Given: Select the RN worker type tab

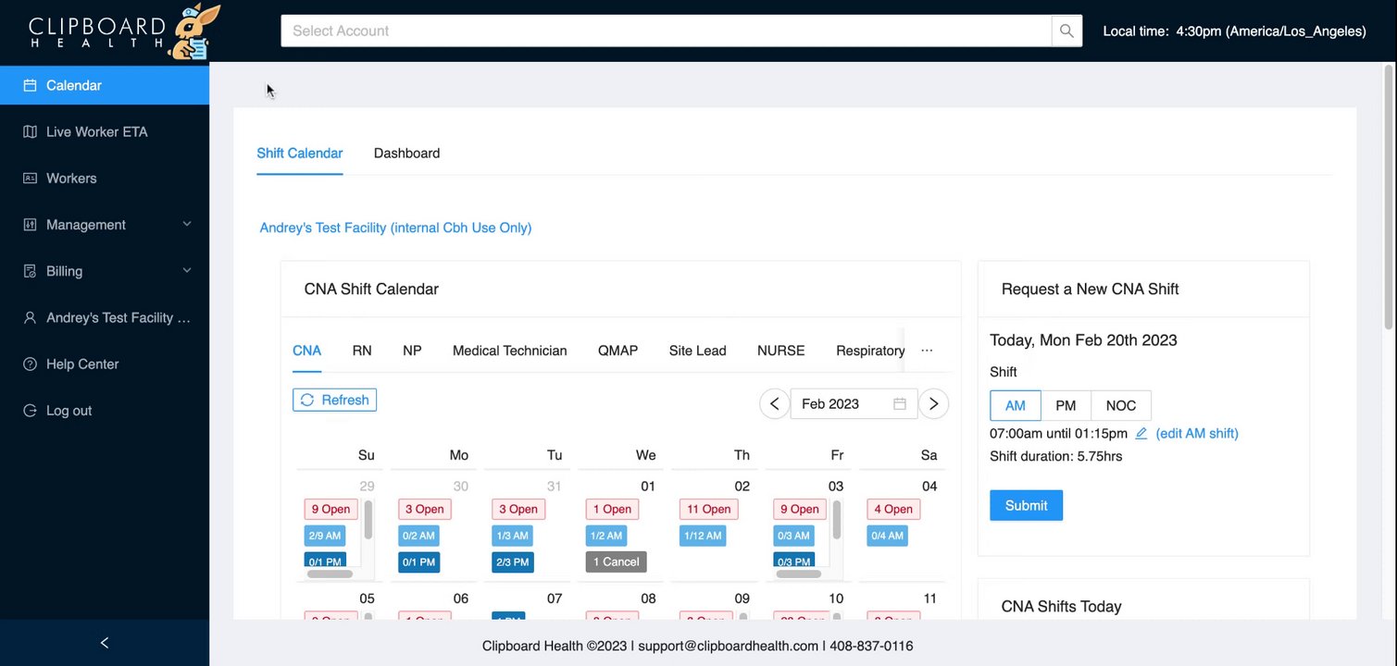Looking at the screenshot, I should (362, 351).
